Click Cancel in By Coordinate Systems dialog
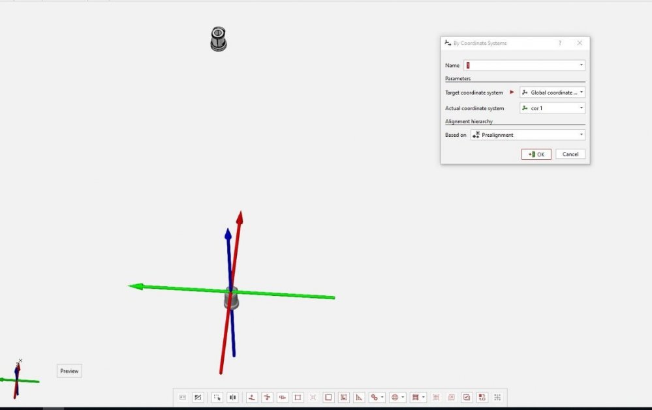 click(570, 154)
